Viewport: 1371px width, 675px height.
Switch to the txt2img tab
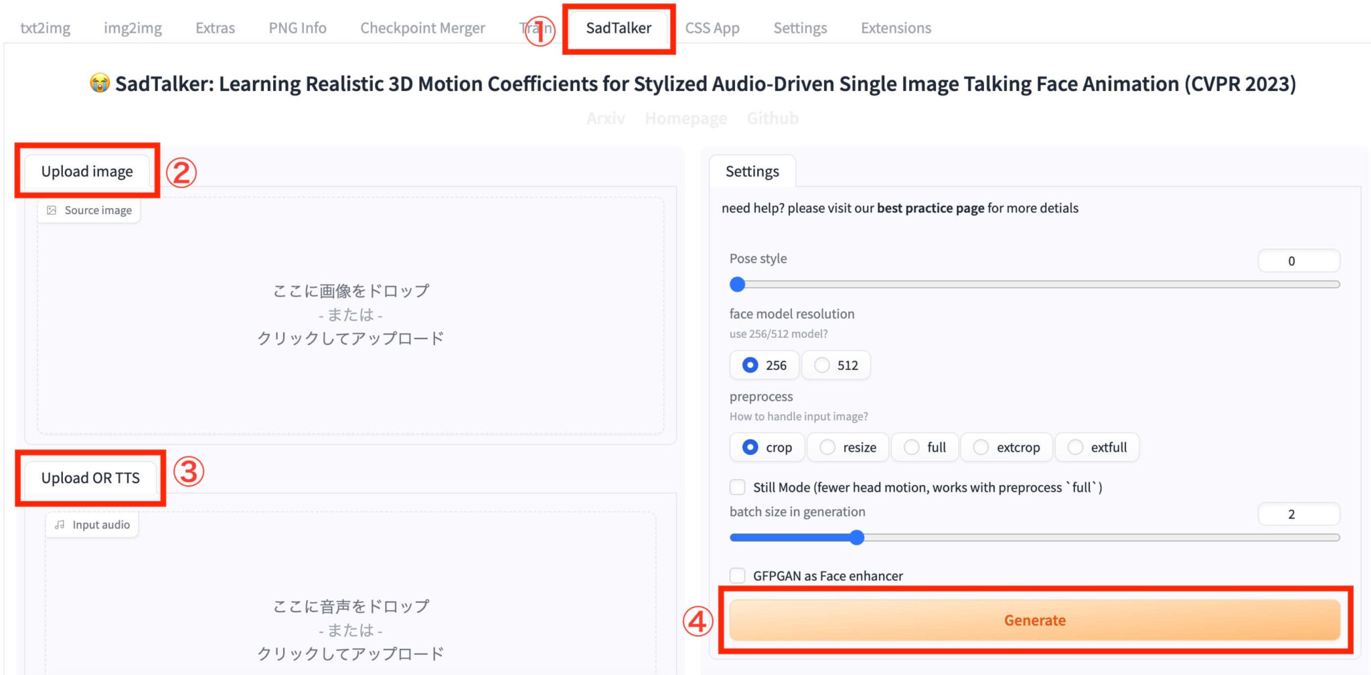coord(45,27)
